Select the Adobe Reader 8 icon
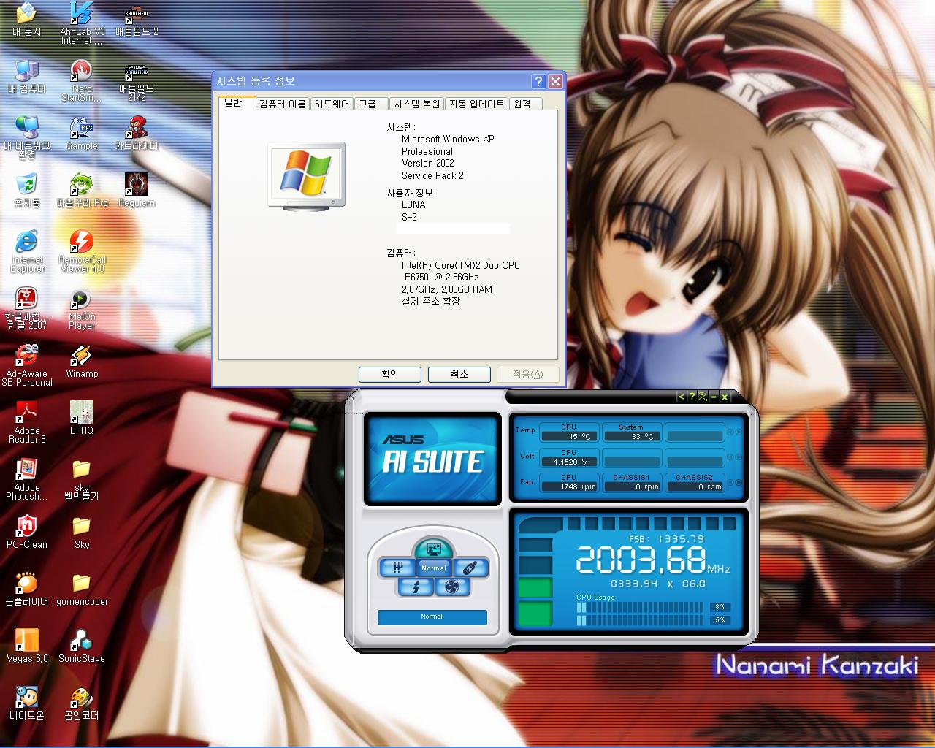Image resolution: width=935 pixels, height=748 pixels. [27, 422]
